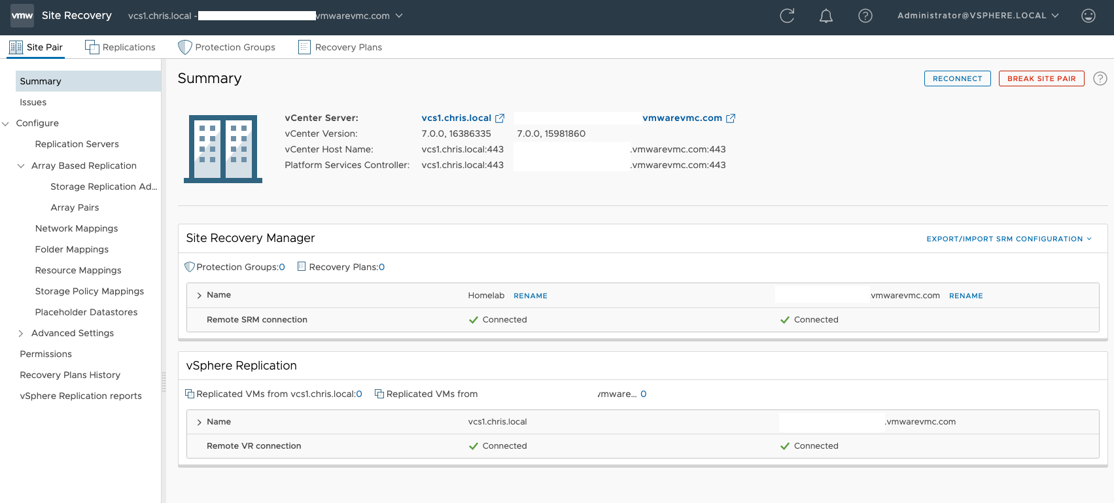Open the notifications bell icon
Screen dimensions: 1114x503
[826, 16]
